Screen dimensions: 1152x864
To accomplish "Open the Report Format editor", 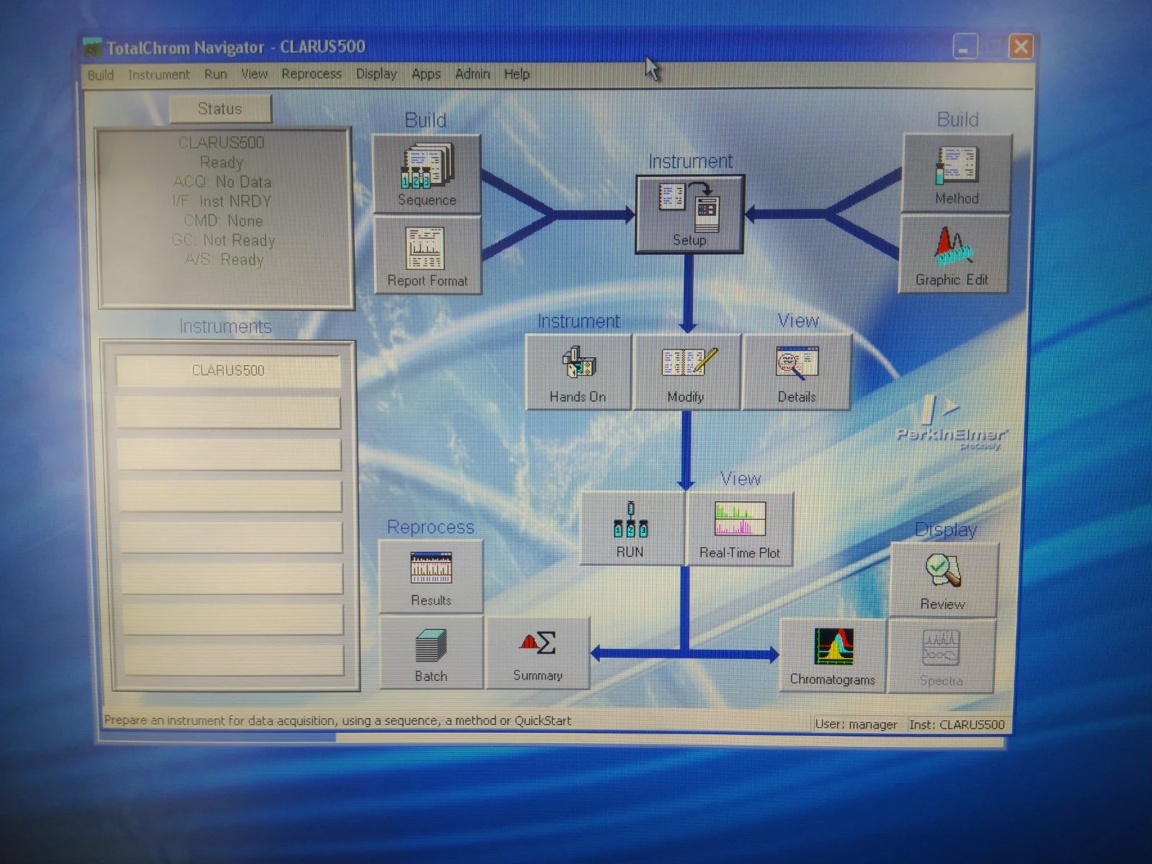I will [x=428, y=255].
